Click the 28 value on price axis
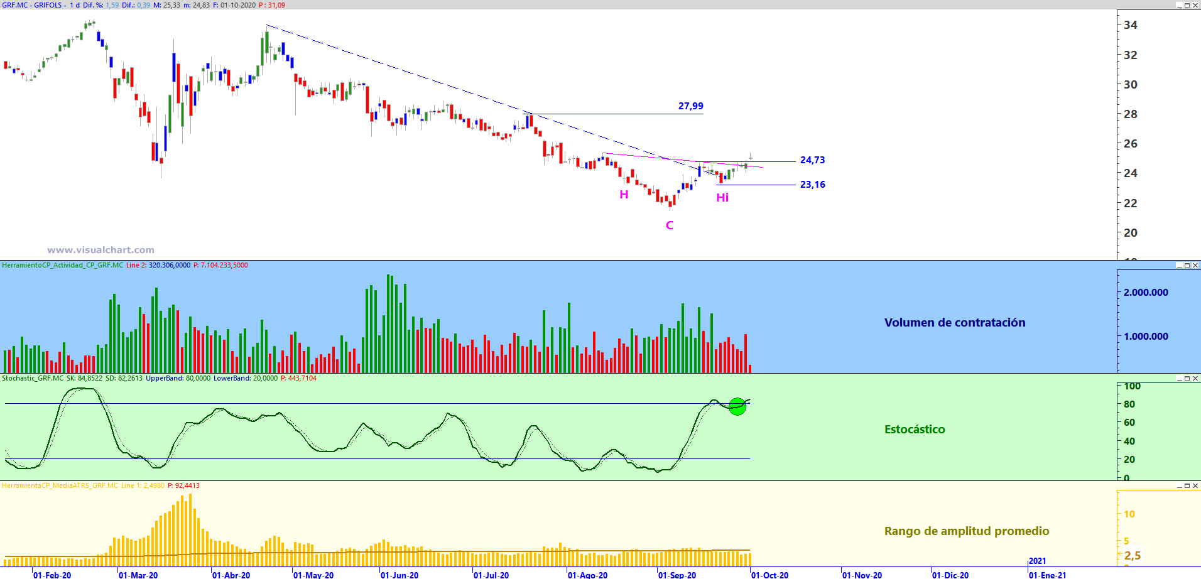 click(x=1131, y=114)
